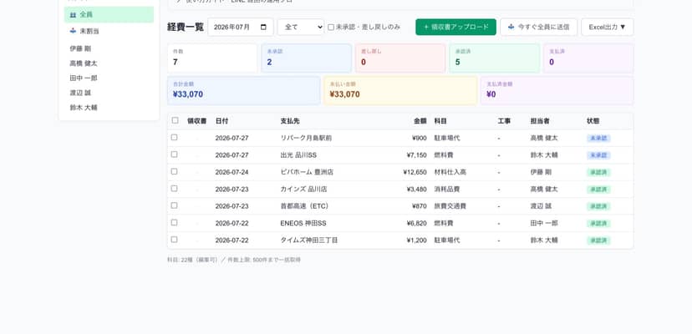Click the 担当者 column header
692x334 pixels.
coord(540,121)
